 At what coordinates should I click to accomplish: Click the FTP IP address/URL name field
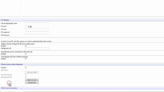(37, 24)
